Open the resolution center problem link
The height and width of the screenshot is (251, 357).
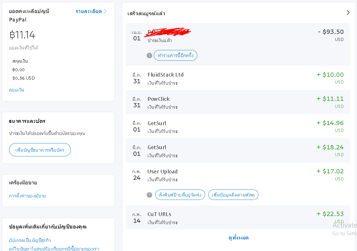pos(54,248)
